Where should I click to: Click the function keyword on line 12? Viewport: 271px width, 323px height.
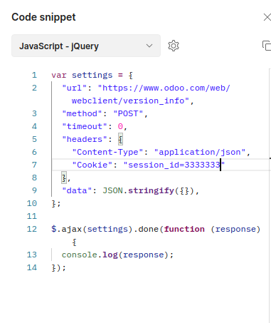184,229
